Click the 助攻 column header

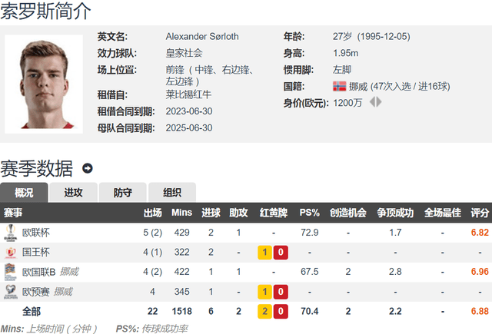[x=238, y=213]
